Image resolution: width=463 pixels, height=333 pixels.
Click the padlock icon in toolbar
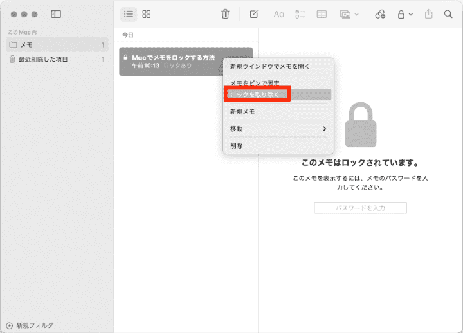[x=401, y=14]
